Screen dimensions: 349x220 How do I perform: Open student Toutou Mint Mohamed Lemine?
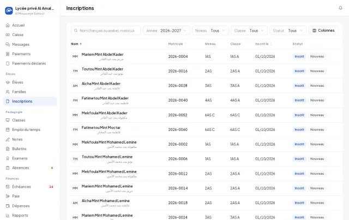(x=107, y=157)
